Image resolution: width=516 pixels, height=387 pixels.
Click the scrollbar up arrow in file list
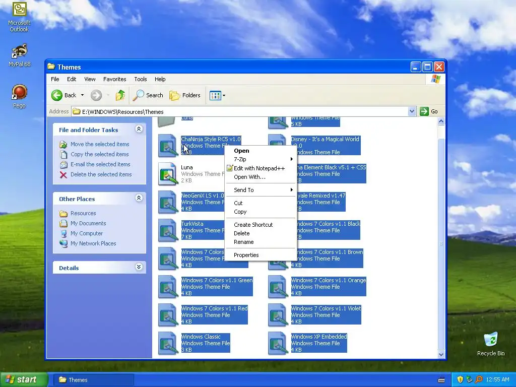click(x=441, y=121)
